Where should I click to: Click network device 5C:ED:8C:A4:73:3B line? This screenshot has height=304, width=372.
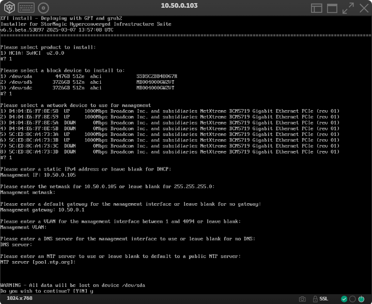click(x=170, y=140)
